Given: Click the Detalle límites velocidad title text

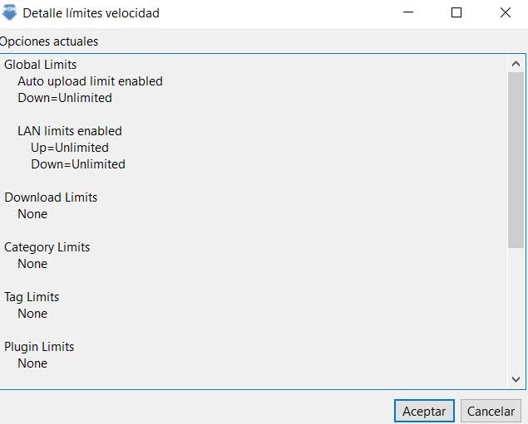Looking at the screenshot, I should (91, 13).
